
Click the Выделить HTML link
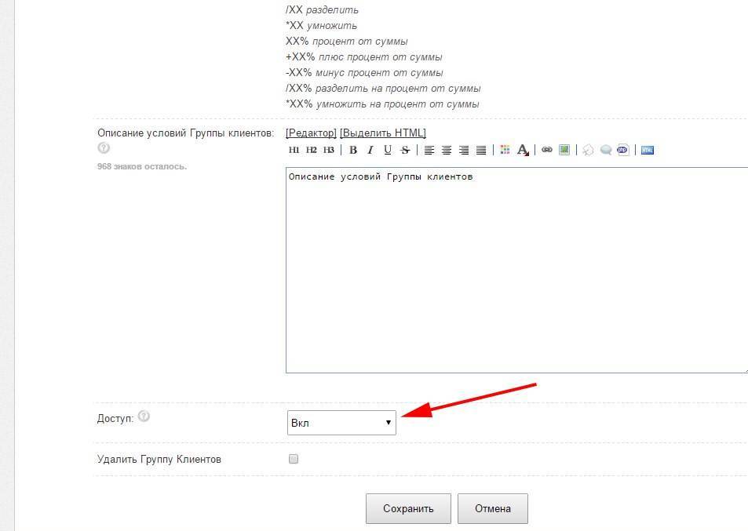pos(383,133)
